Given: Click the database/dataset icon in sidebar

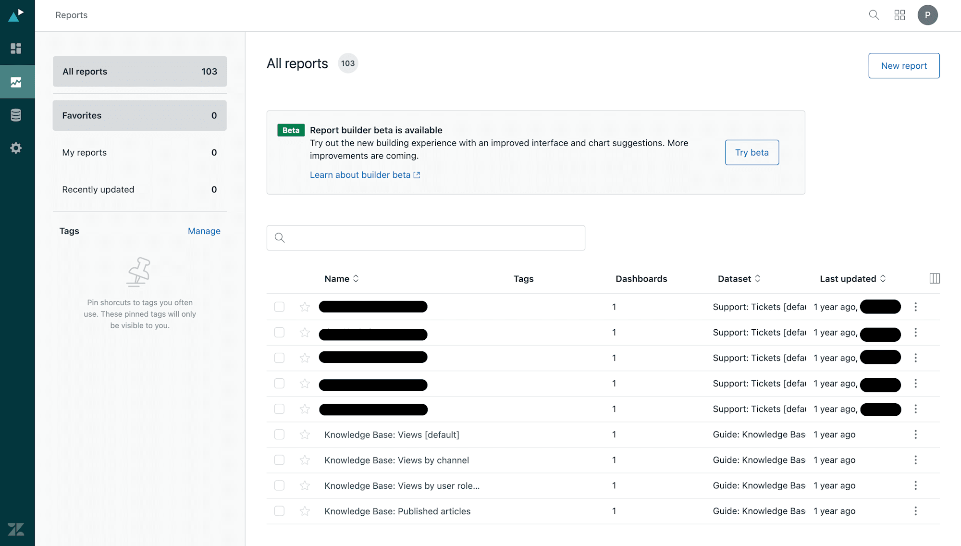Looking at the screenshot, I should [x=17, y=113].
